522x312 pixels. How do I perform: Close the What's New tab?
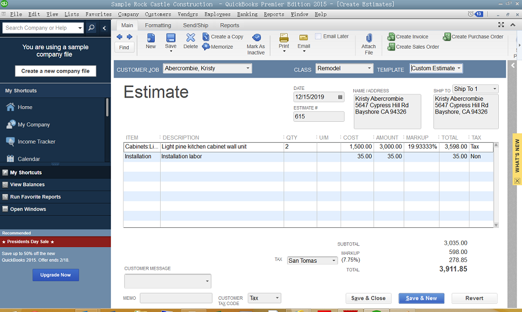(x=517, y=181)
